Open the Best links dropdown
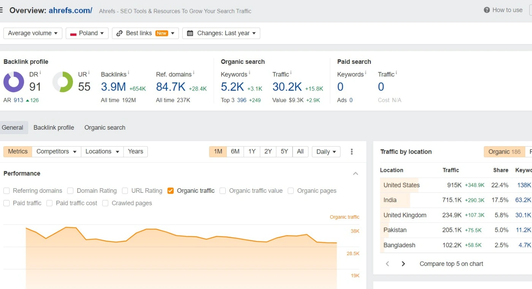The height and width of the screenshot is (289, 532). coord(145,33)
